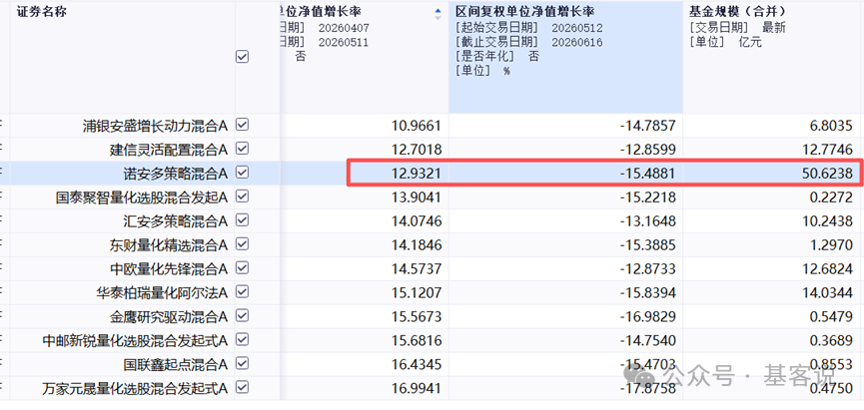Select cell value 13.9041
Screen dimensions: 864x410
point(417,198)
